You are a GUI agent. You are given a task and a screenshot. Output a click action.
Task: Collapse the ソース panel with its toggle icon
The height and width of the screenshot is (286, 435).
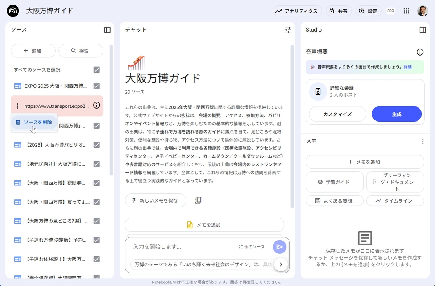tap(107, 30)
